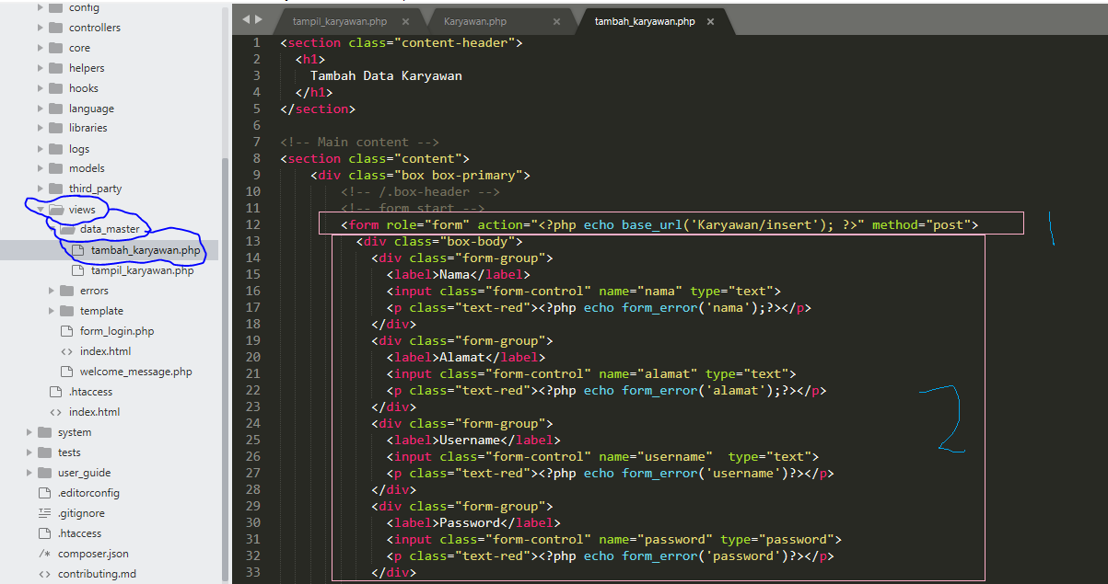The image size is (1108, 584).
Task: Open welcome_message.php from the sidebar
Action: [136, 372]
